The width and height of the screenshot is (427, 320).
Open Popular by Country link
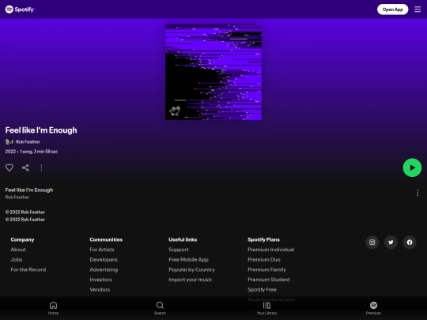[191, 269]
